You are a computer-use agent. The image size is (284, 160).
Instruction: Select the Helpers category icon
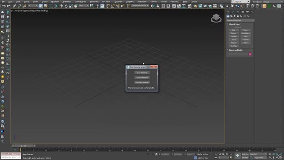(241, 16)
